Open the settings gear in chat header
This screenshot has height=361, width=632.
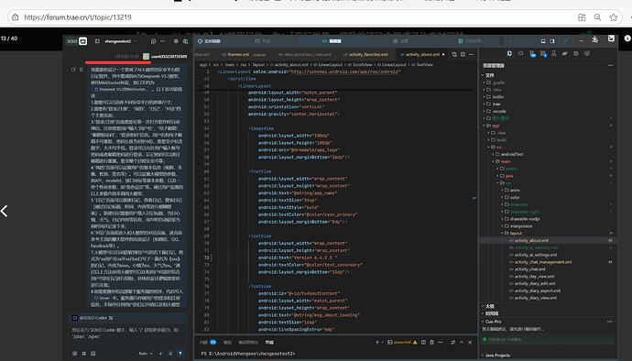(176, 41)
